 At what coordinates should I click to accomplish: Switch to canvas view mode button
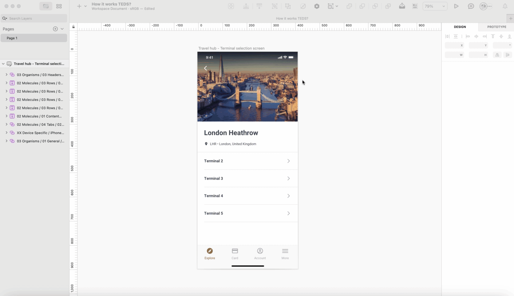pyautogui.click(x=45, y=6)
